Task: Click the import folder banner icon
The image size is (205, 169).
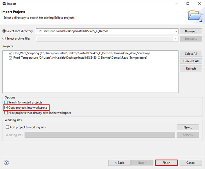Action: point(195,16)
